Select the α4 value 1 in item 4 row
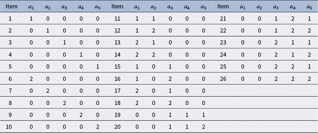Viewport: 318px width, 133px height. pyautogui.click(x=81, y=55)
